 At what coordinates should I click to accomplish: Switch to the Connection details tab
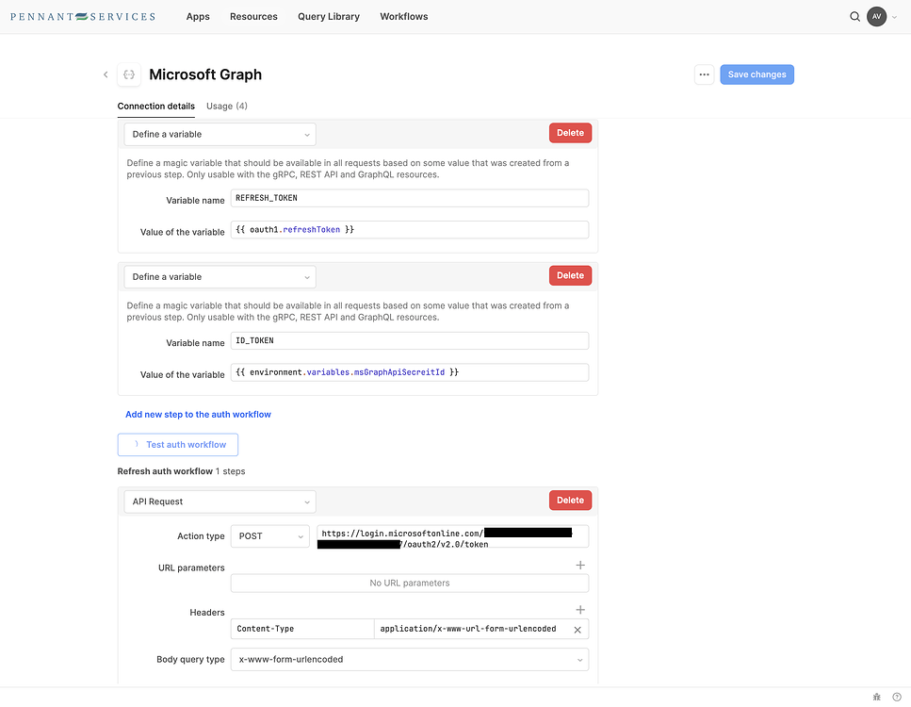155,106
